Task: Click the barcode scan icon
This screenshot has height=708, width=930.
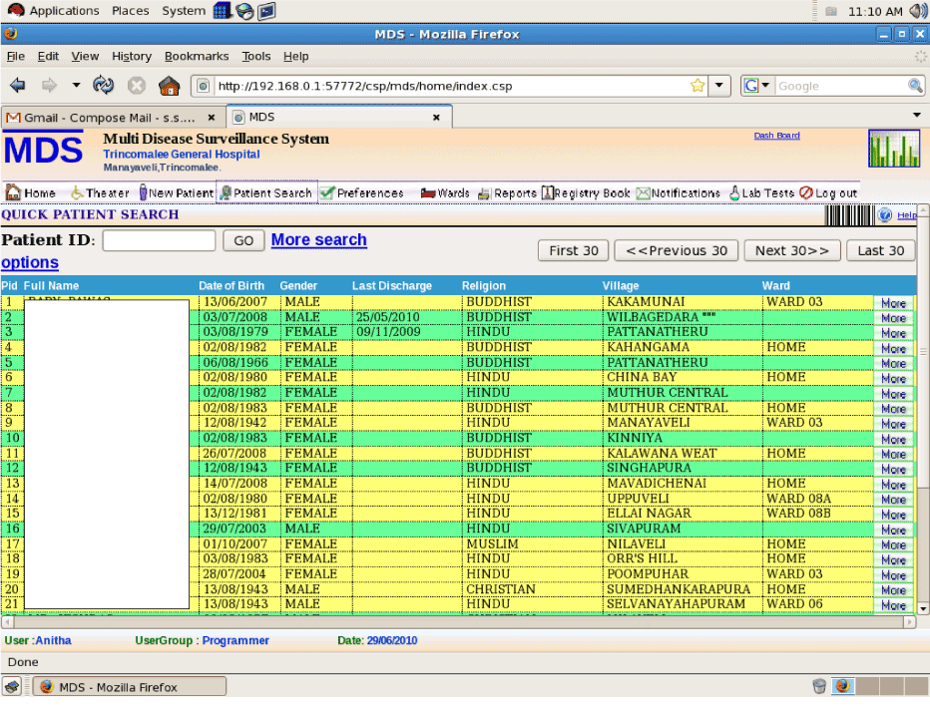Action: coord(848,215)
